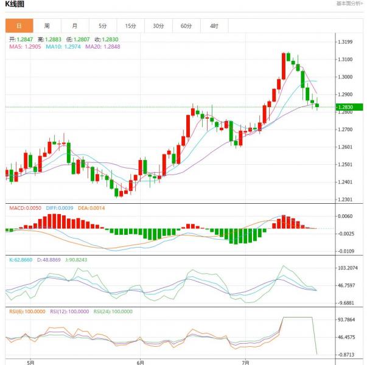The image size is (367, 365).
Task: Click the 1.3199 price axis label
Action: click(346, 42)
